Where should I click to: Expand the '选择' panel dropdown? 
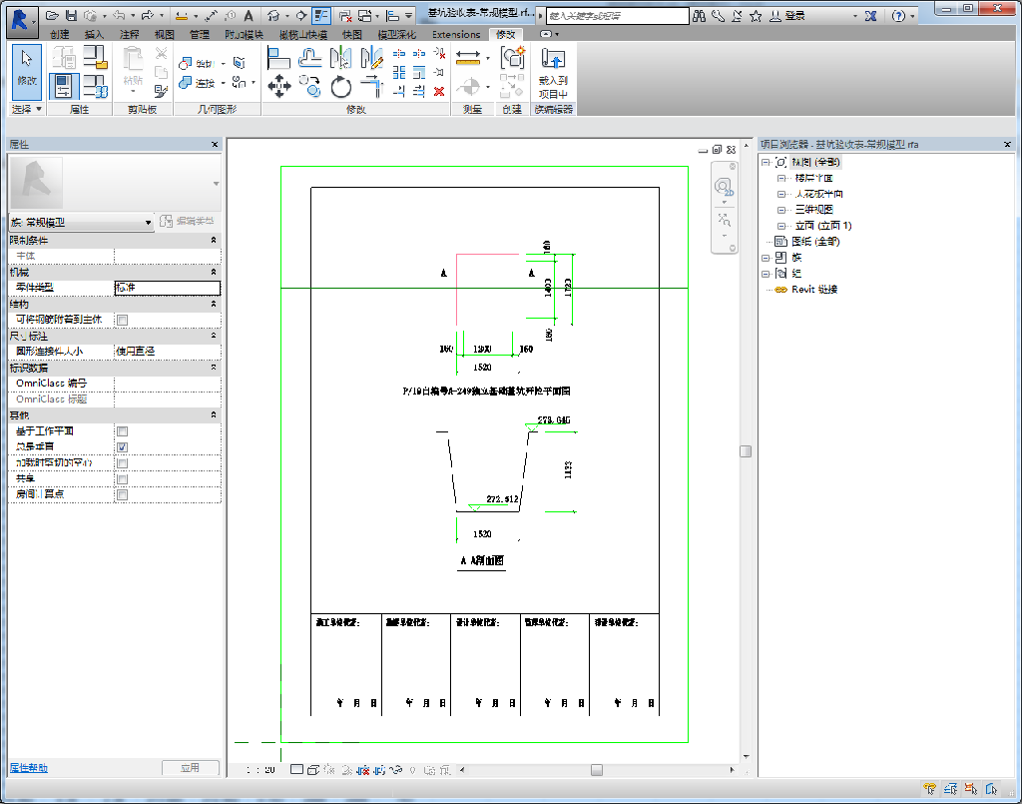click(27, 109)
